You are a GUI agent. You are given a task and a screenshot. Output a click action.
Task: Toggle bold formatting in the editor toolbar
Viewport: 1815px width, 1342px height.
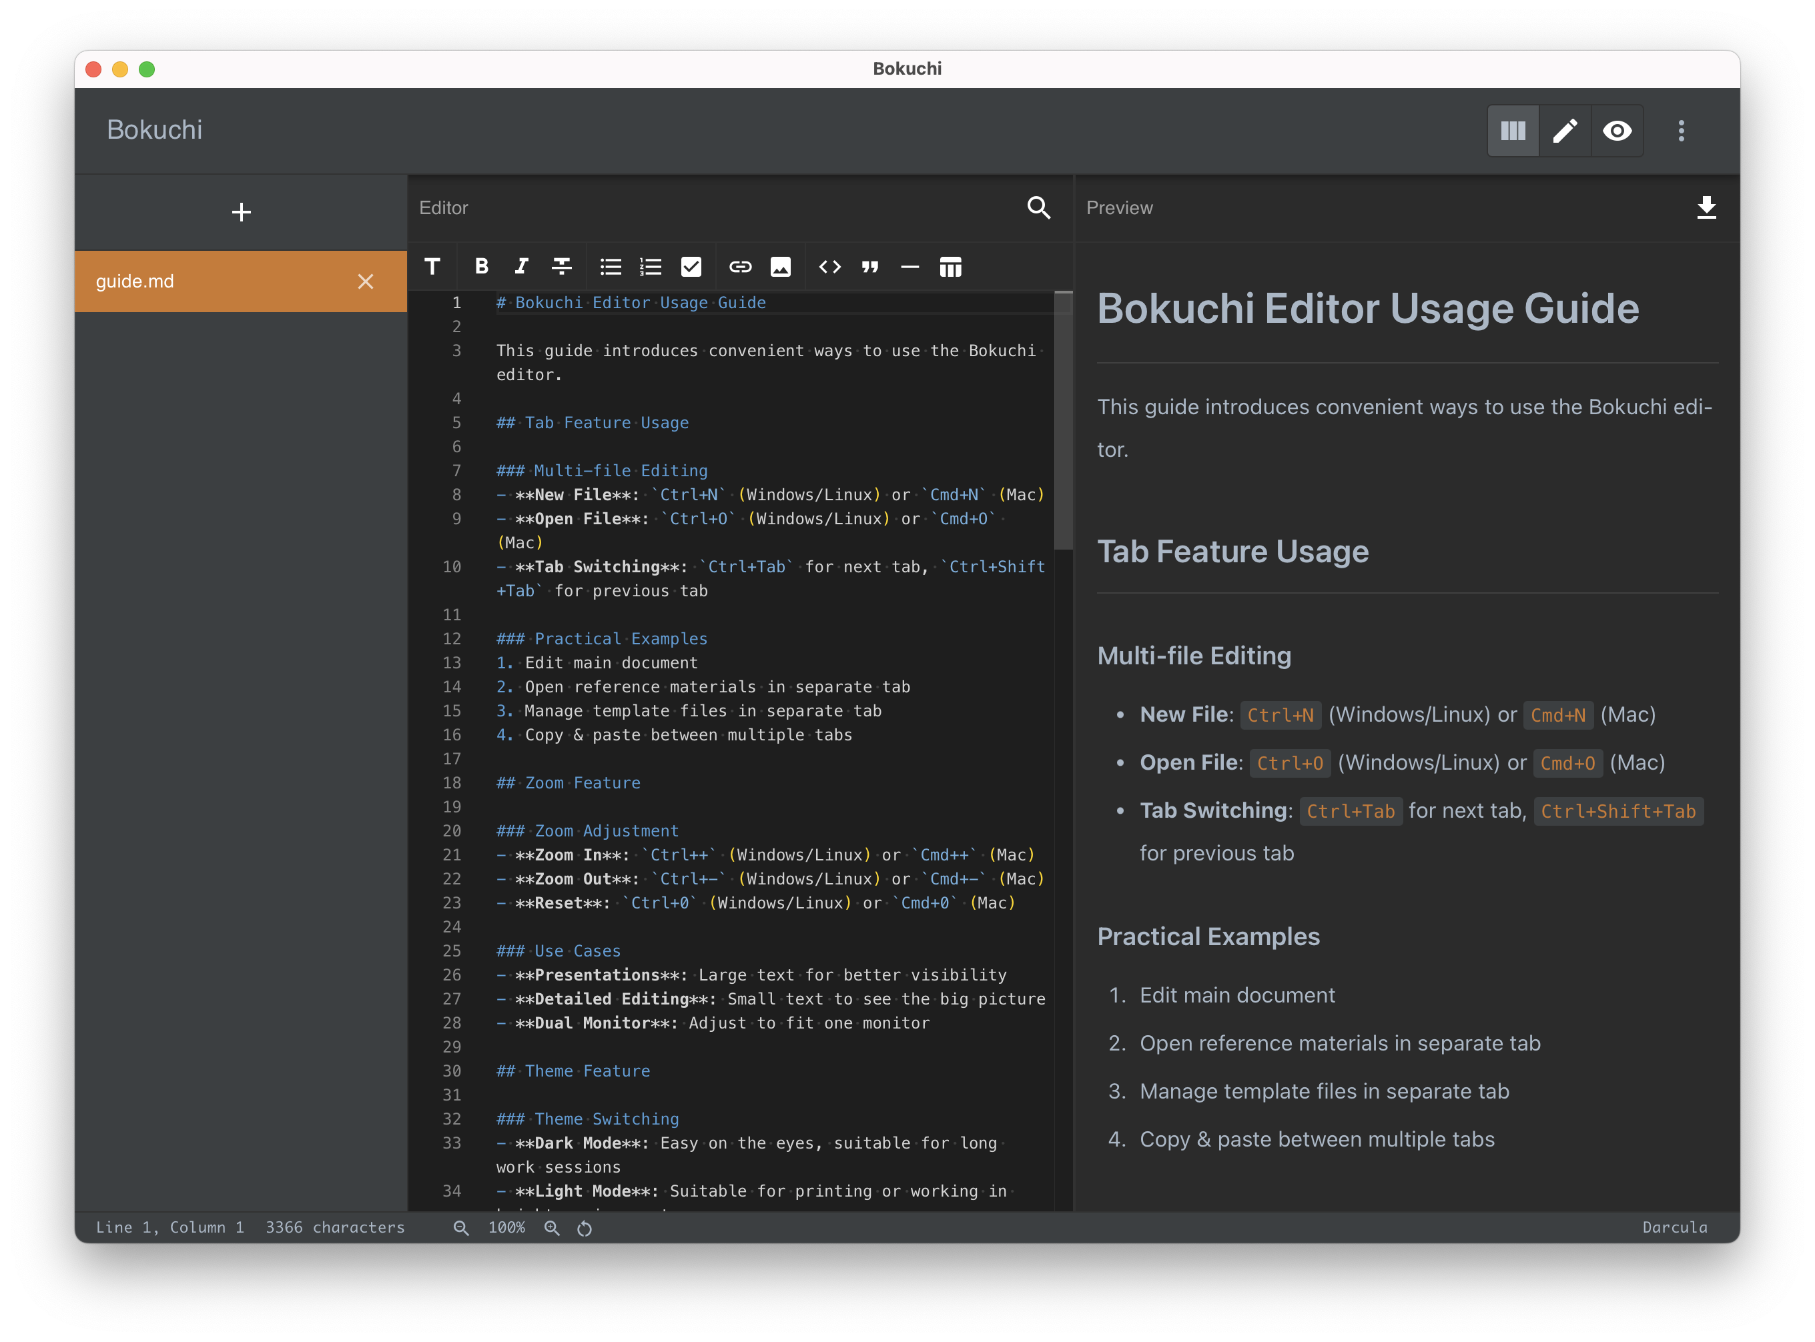point(480,266)
